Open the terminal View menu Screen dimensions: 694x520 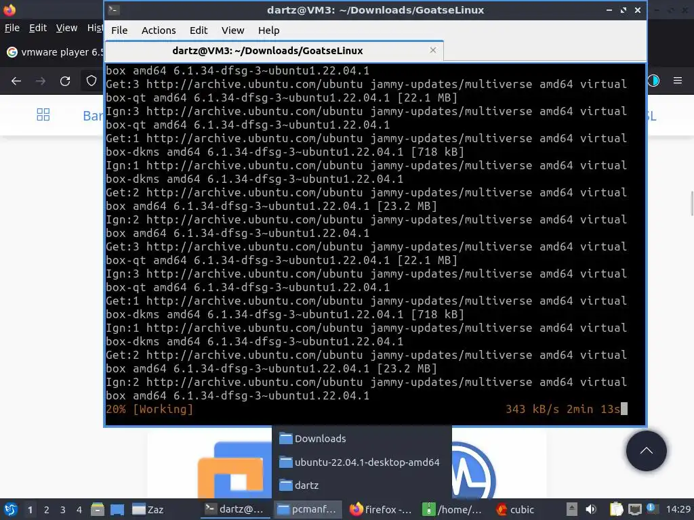[233, 30]
